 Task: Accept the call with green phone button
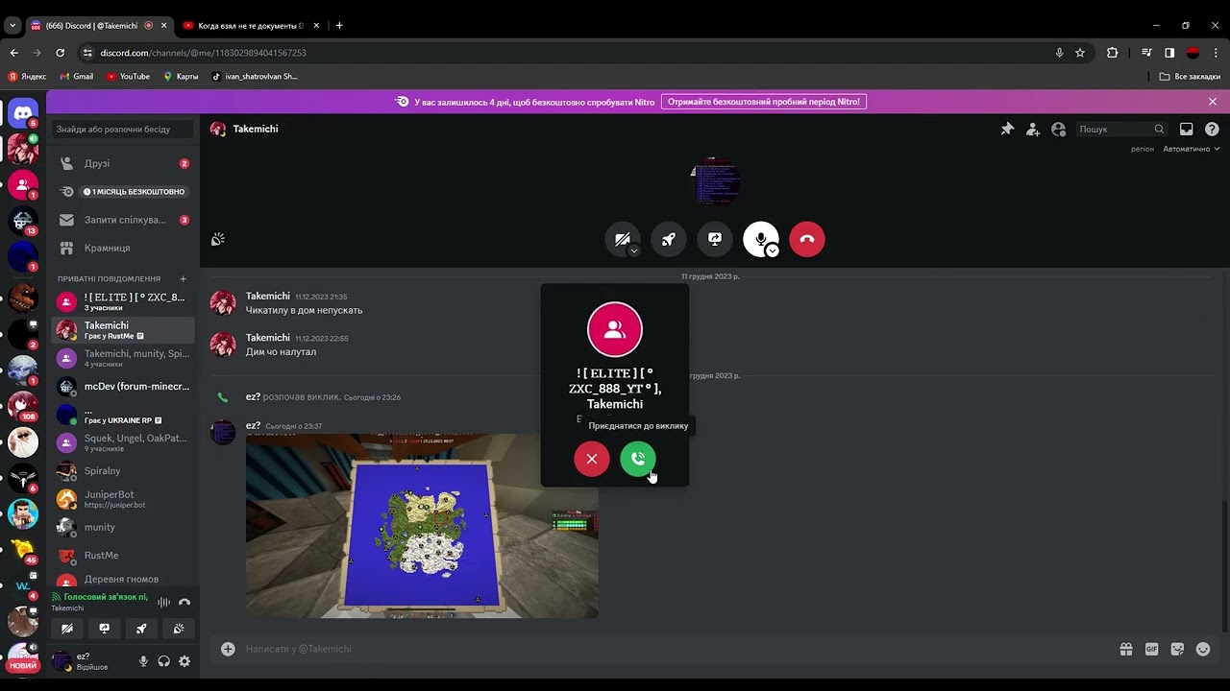pyautogui.click(x=638, y=459)
